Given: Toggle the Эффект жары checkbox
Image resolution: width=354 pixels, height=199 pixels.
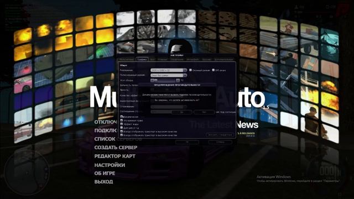Looking at the screenshot, I should click(x=122, y=124).
